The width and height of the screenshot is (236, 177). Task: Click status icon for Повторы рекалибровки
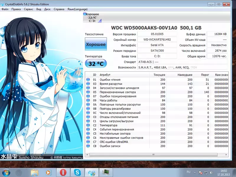[x=88, y=109]
